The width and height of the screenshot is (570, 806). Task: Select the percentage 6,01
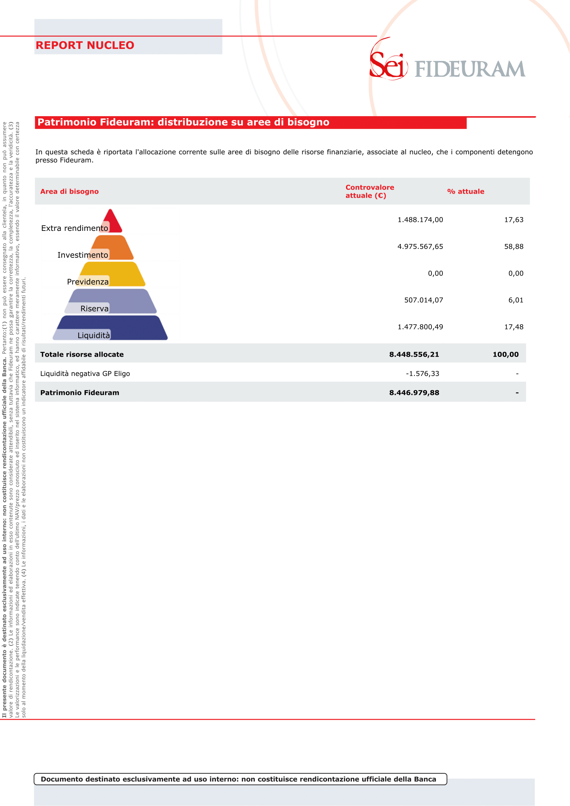[516, 300]
